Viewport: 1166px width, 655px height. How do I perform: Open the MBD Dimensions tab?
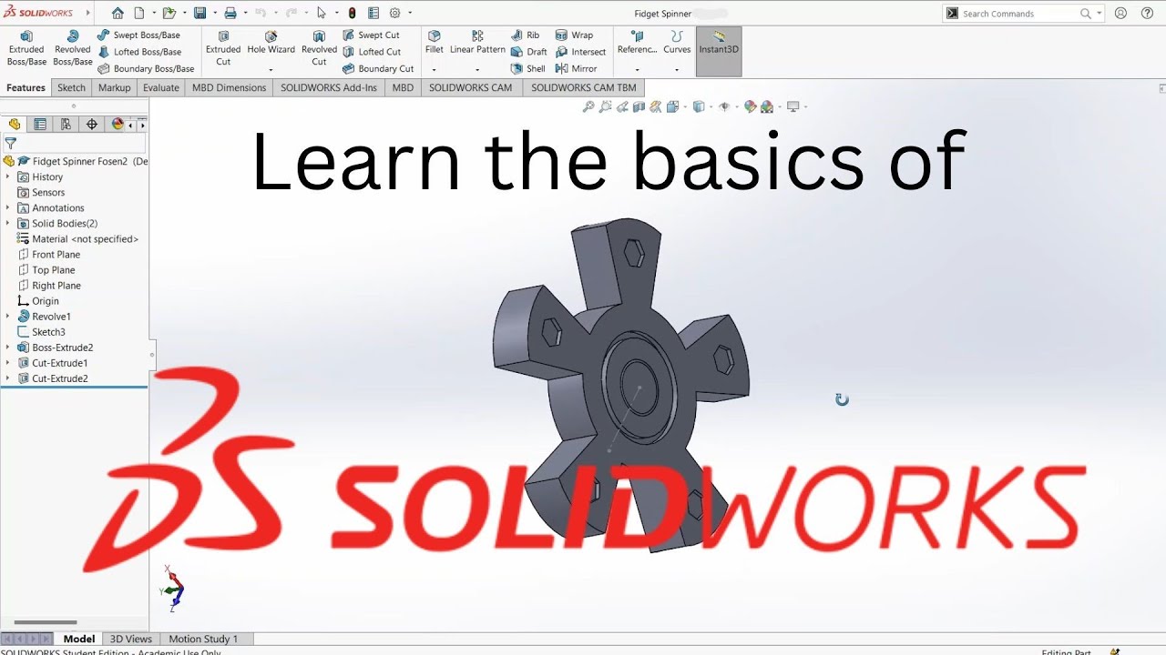[x=230, y=87]
